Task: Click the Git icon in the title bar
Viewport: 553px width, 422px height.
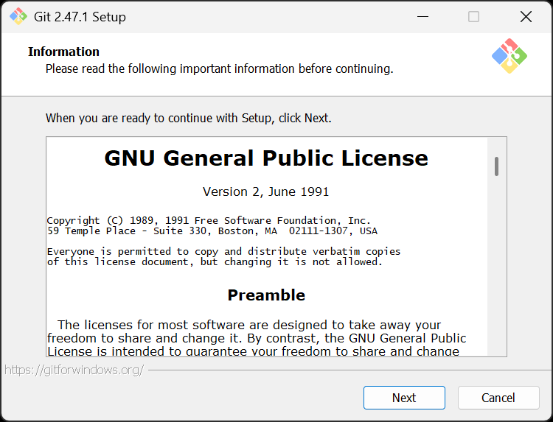Action: pyautogui.click(x=18, y=16)
